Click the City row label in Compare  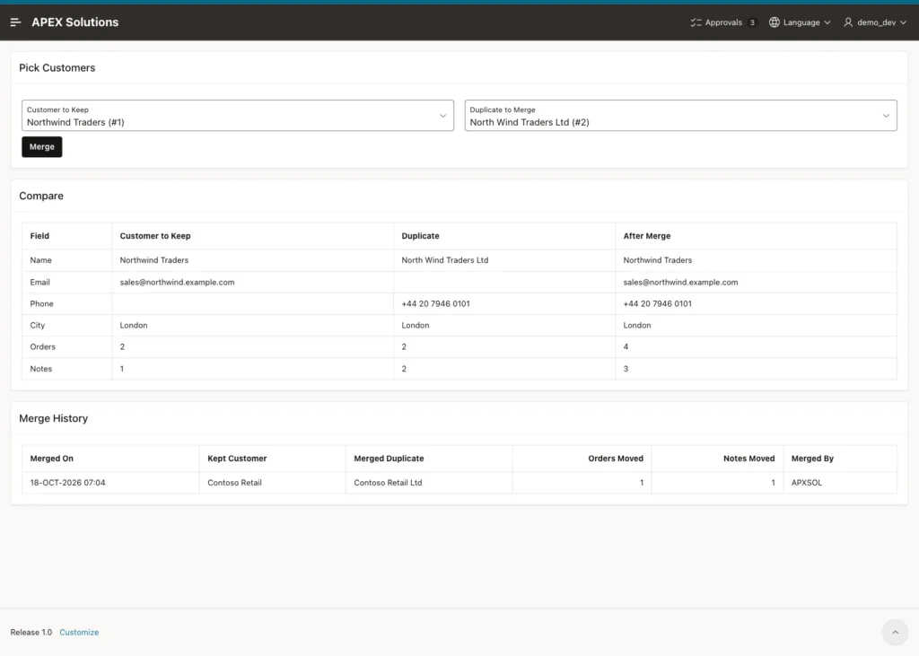click(x=38, y=326)
